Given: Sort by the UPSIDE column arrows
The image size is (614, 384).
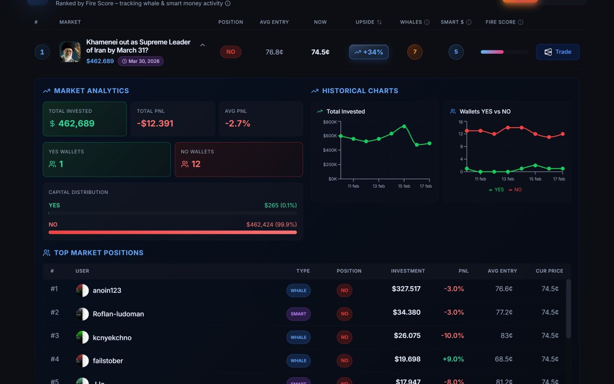Looking at the screenshot, I should (379, 22).
